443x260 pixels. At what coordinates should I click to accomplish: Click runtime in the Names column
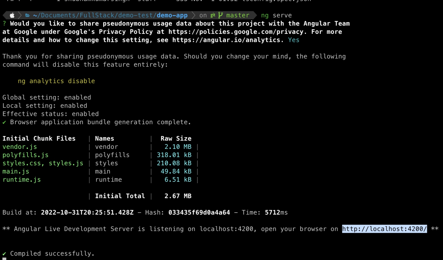[x=108, y=180]
